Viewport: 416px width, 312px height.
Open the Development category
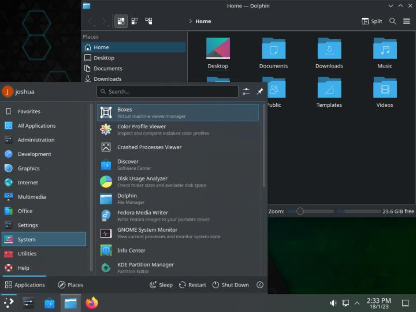pyautogui.click(x=44, y=154)
